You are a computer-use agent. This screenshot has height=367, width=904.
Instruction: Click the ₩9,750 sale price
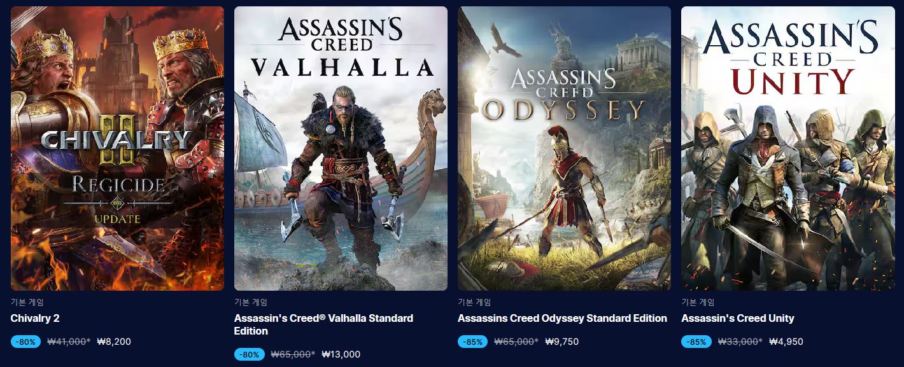pos(561,342)
